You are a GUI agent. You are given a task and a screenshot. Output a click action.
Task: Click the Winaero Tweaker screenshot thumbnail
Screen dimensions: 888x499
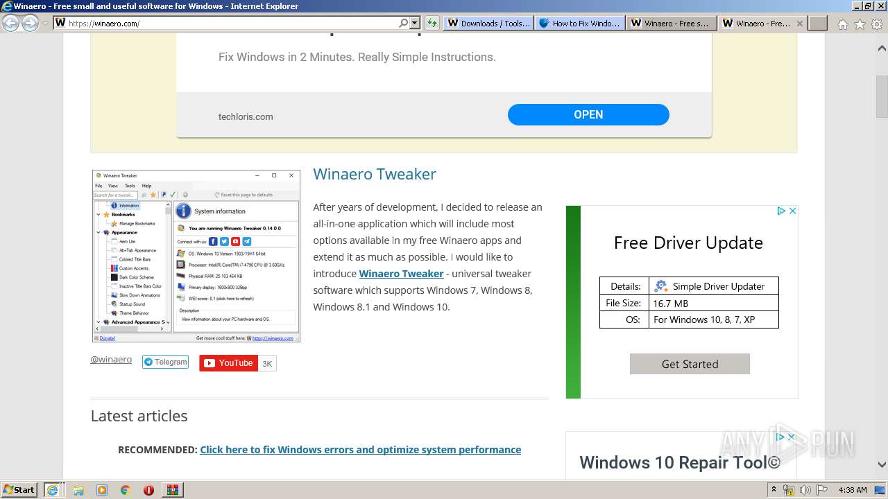[x=196, y=256]
